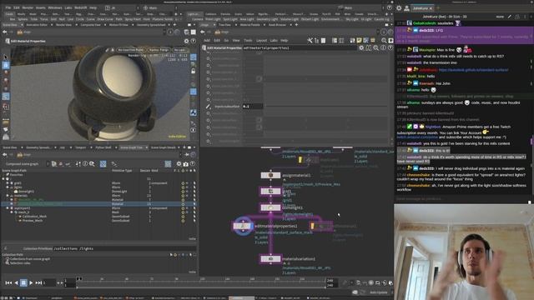
Task: Click the scene graph tree help icon
Action: 193,164
